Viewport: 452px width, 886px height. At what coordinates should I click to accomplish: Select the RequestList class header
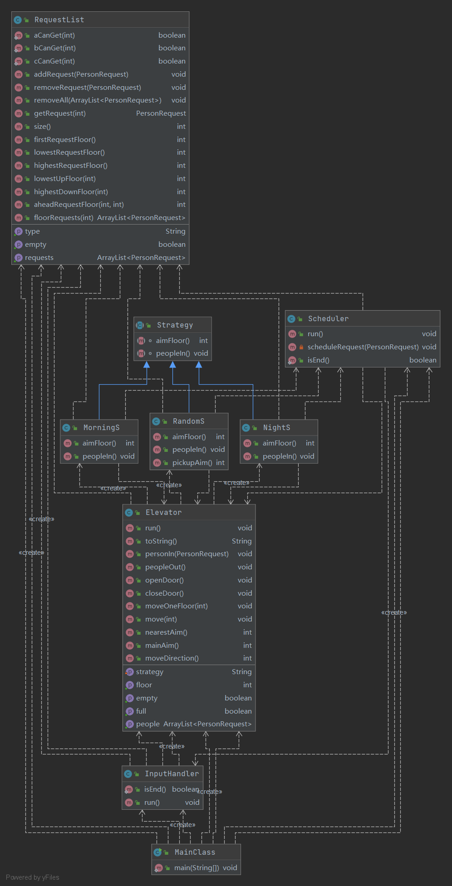click(x=100, y=20)
